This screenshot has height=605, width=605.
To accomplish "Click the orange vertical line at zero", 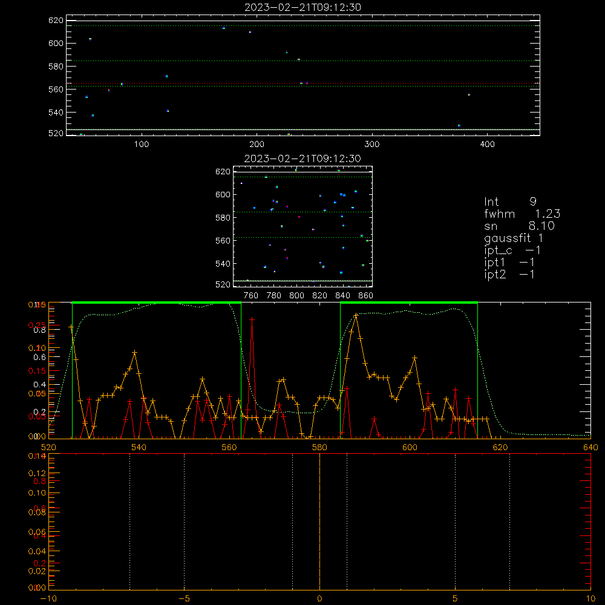I will pos(319,522).
